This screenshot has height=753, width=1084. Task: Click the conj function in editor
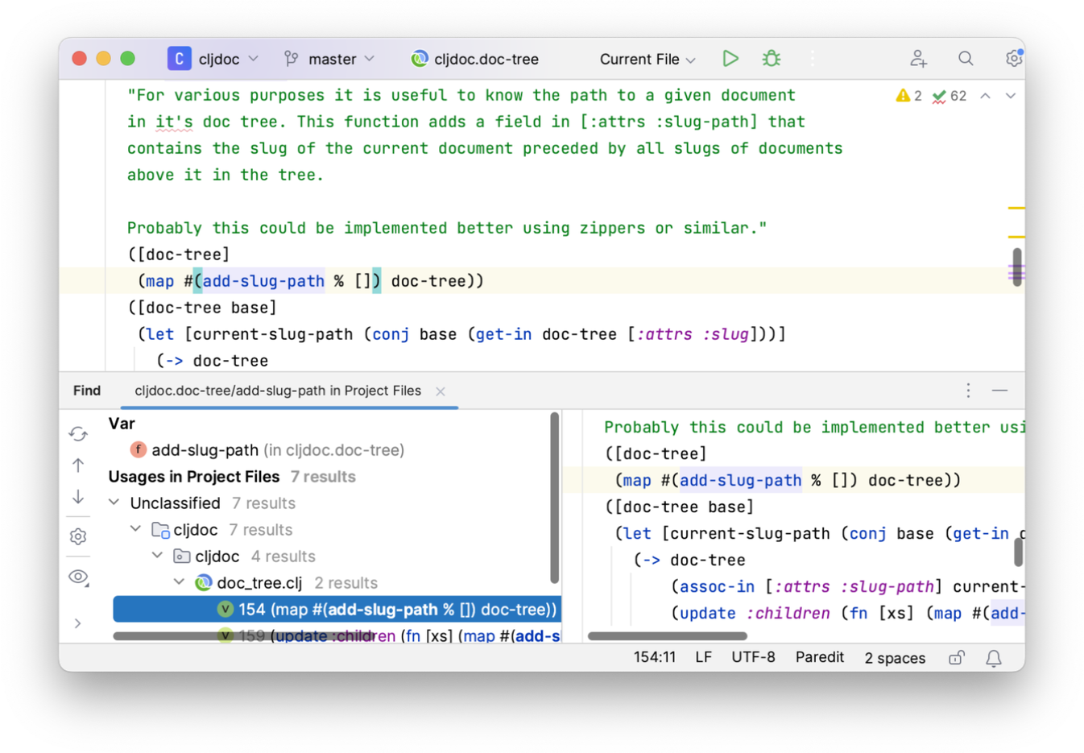pyautogui.click(x=391, y=334)
